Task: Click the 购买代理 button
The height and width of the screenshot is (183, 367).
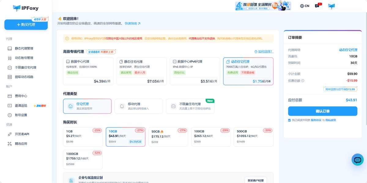Action: tap(26, 24)
